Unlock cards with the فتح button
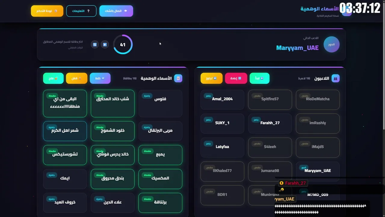The image size is (385, 217). [53, 78]
